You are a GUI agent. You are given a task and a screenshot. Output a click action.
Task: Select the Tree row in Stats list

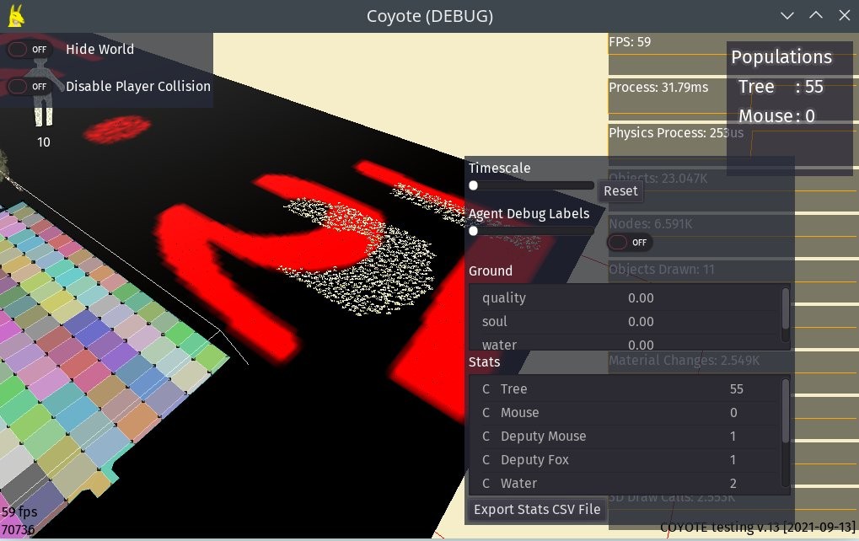(x=626, y=388)
